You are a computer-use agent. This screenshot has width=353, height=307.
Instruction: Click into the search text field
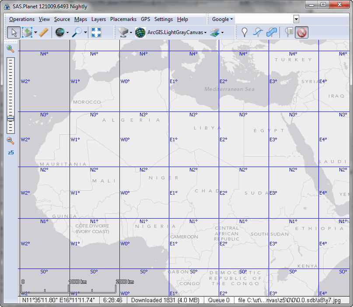coord(264,19)
